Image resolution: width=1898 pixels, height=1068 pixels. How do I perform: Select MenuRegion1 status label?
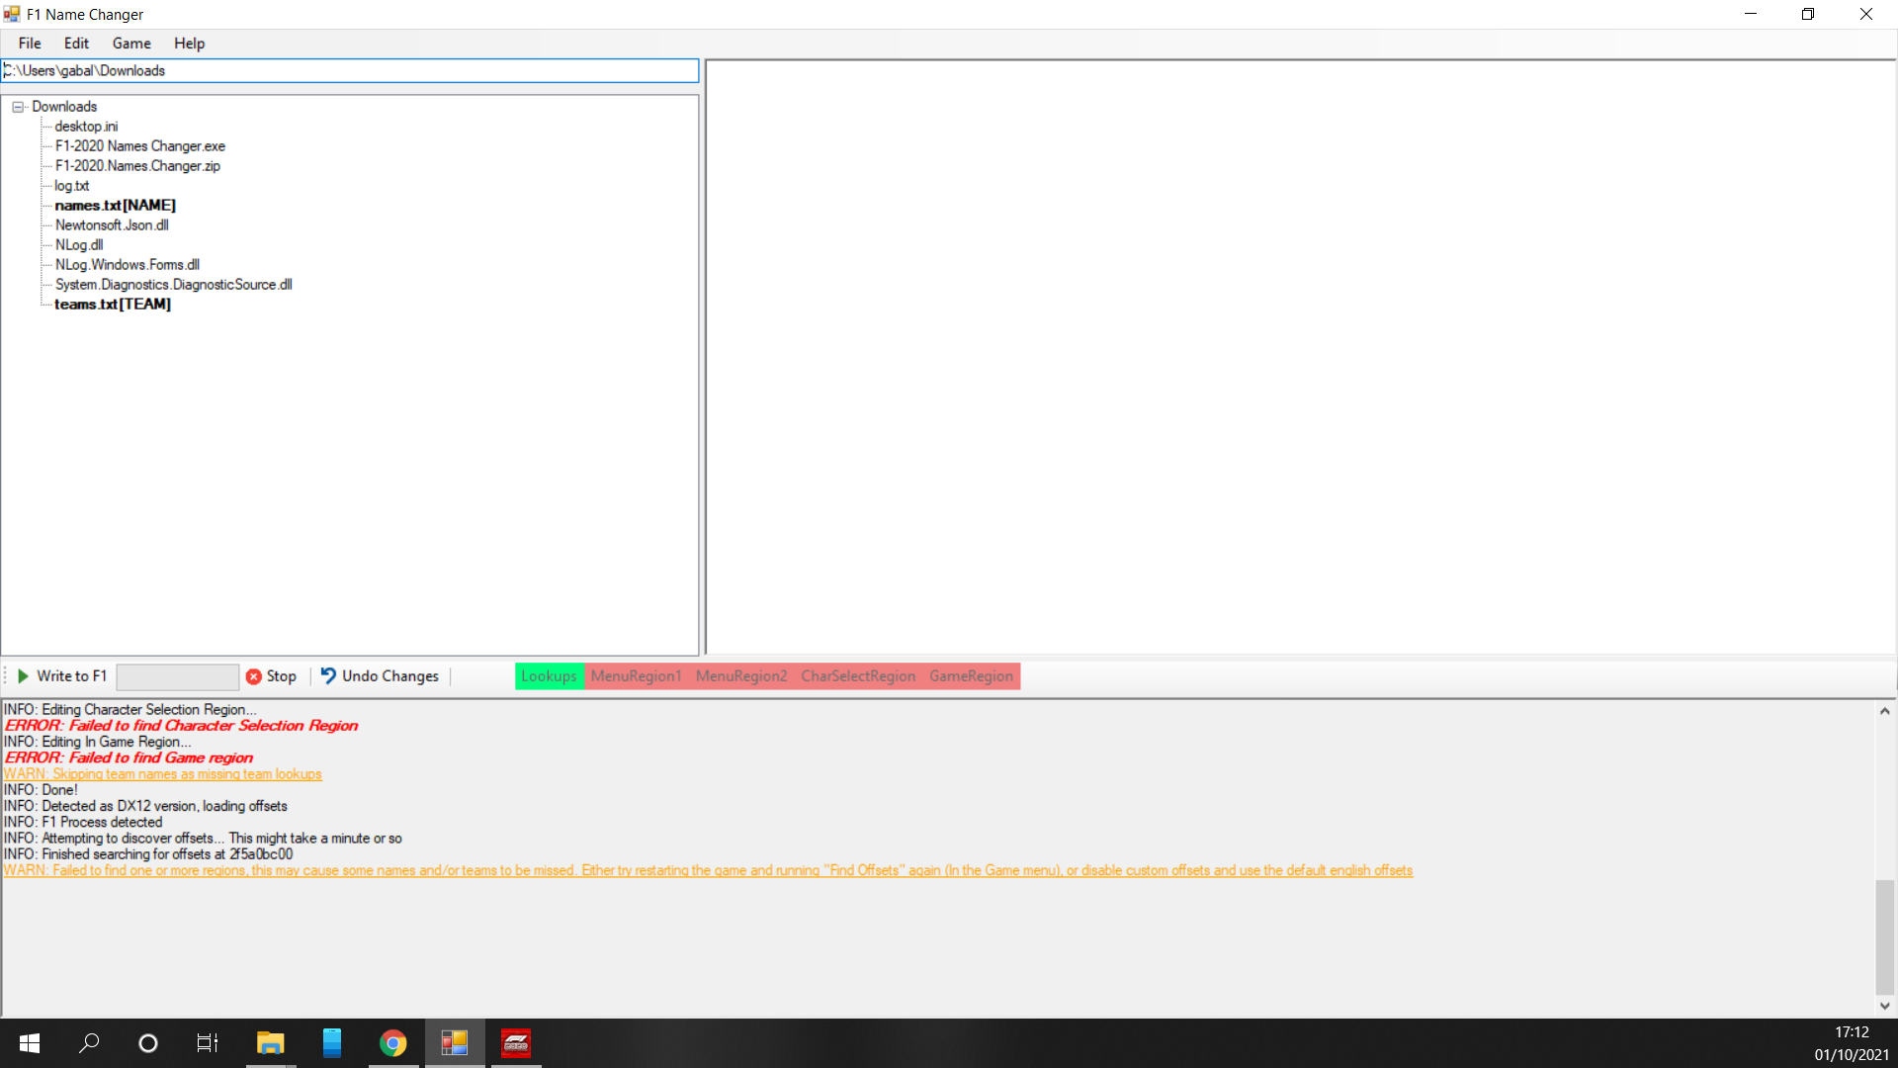tap(636, 676)
